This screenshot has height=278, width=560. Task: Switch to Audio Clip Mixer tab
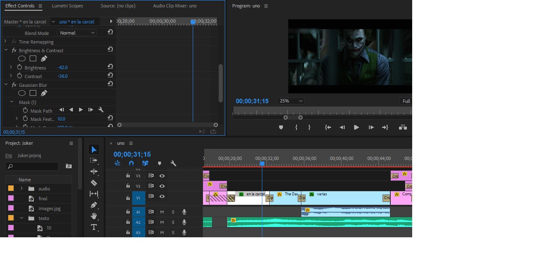click(x=175, y=6)
